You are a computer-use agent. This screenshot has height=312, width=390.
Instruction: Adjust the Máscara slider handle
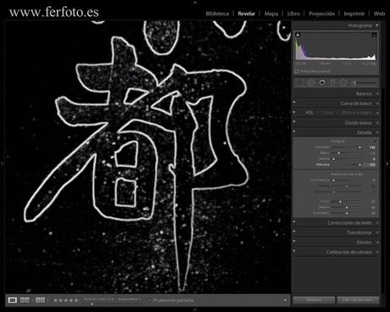pos(359,164)
